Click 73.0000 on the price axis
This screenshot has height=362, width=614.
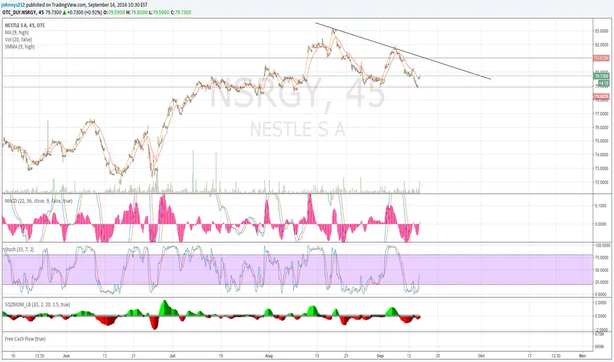pyautogui.click(x=601, y=168)
